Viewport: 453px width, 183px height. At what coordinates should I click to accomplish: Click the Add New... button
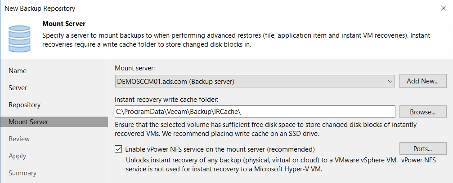point(423,81)
